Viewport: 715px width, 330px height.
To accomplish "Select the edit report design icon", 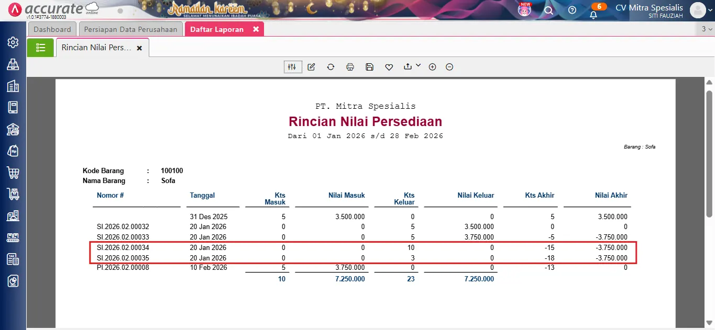I will [x=311, y=66].
